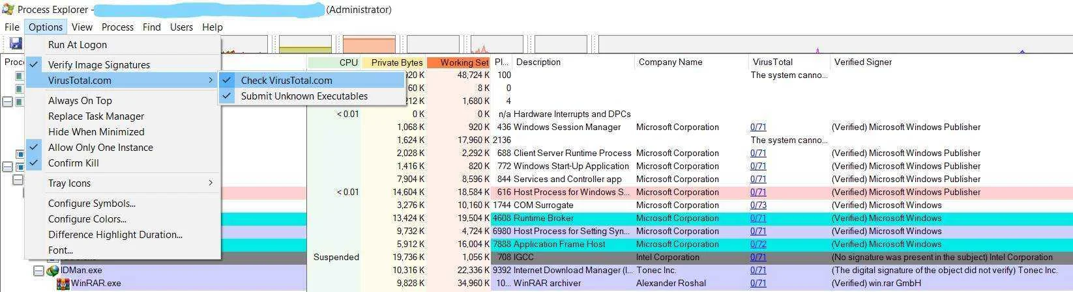Open the Process menu

pos(117,27)
